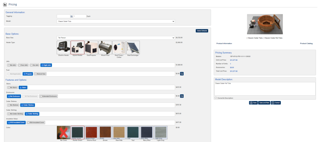Click the quantity field next to Each

pos(80,16)
